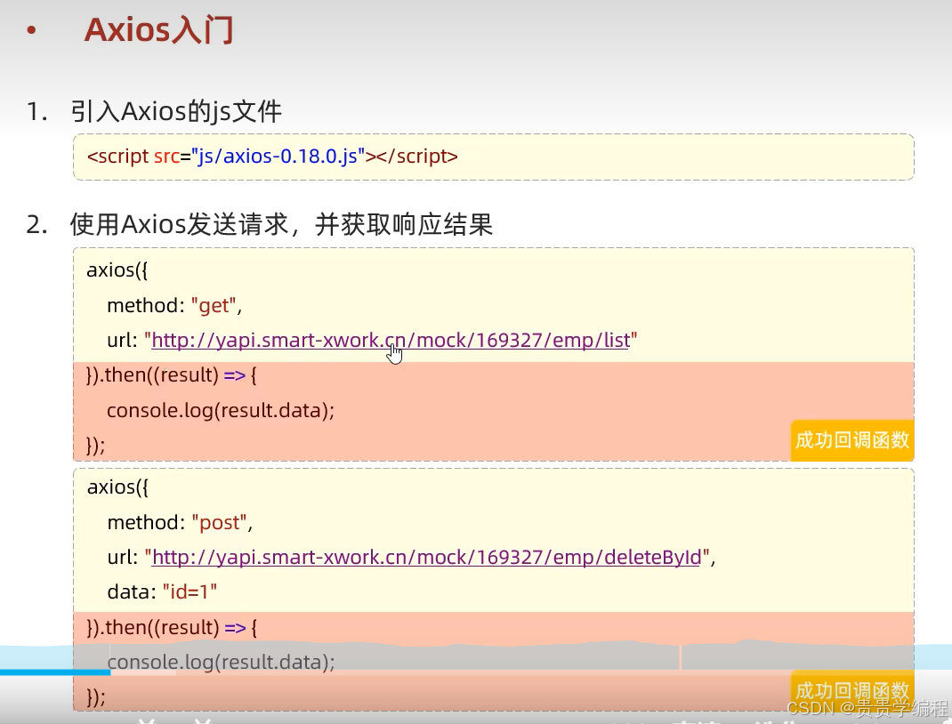This screenshot has height=724, width=952.
Task: Open the emp/deleteById mock URL link
Action: (426, 557)
